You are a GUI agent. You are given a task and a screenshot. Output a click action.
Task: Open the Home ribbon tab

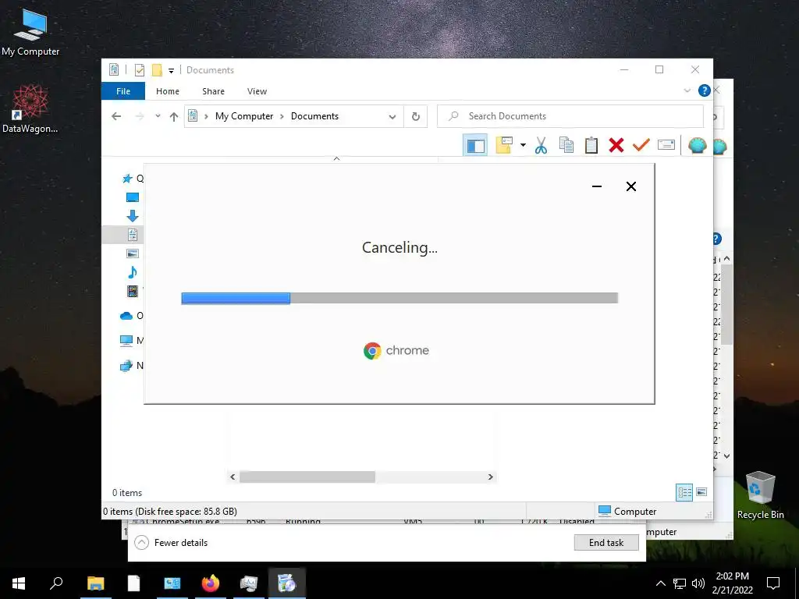[x=168, y=91]
